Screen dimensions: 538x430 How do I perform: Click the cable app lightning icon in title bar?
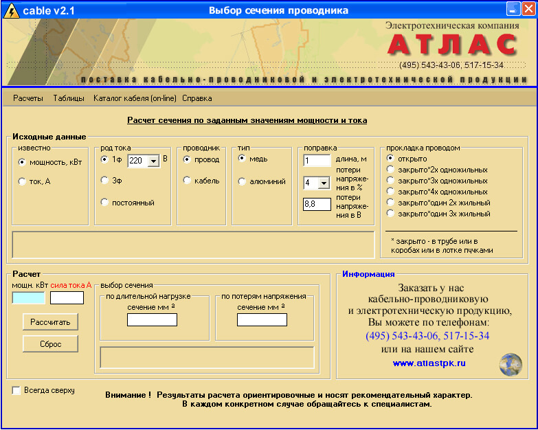11,10
